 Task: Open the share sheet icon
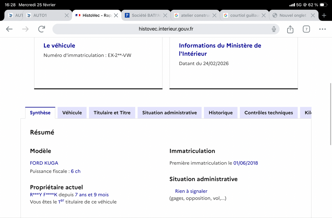click(290, 29)
